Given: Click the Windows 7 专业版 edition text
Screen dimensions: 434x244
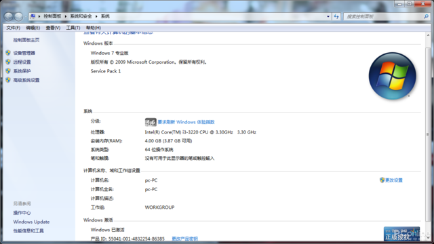Looking at the screenshot, I should tap(110, 53).
